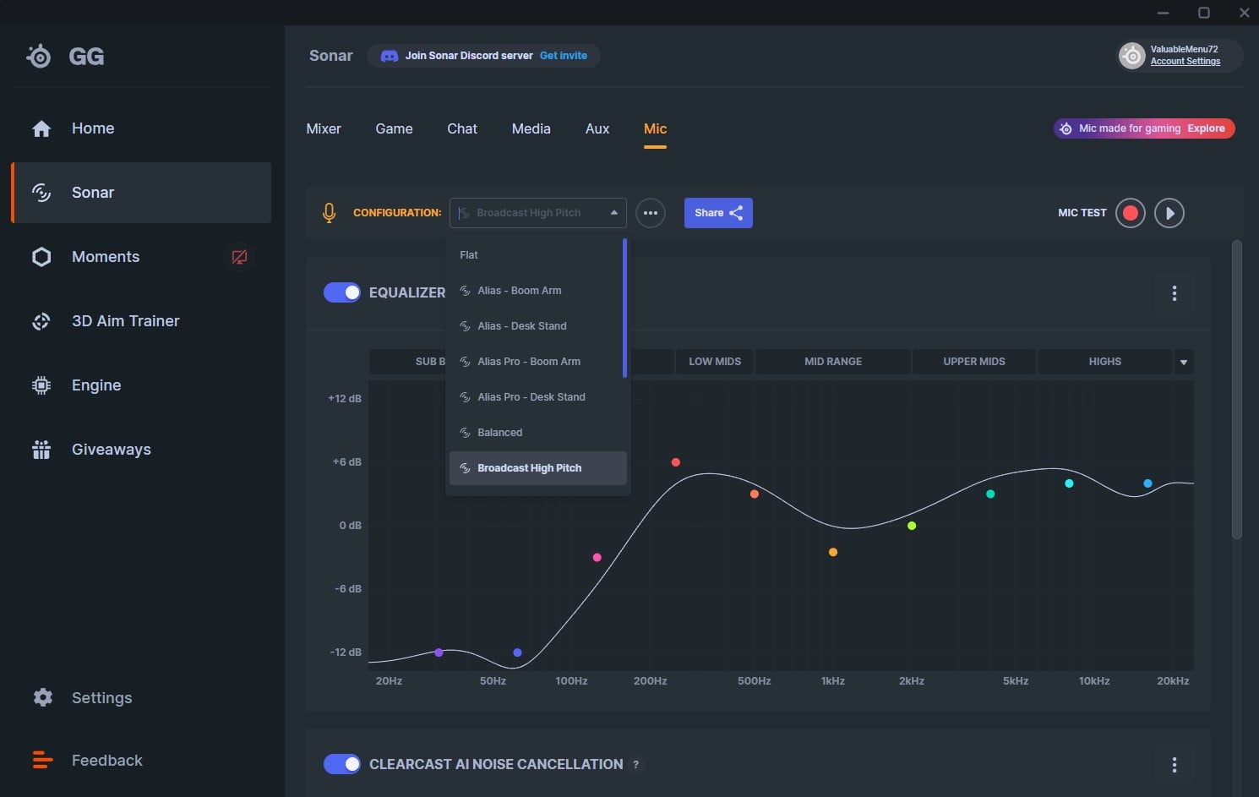Turn off ClearCast AI Noise Cancellation toggle

[x=342, y=764]
